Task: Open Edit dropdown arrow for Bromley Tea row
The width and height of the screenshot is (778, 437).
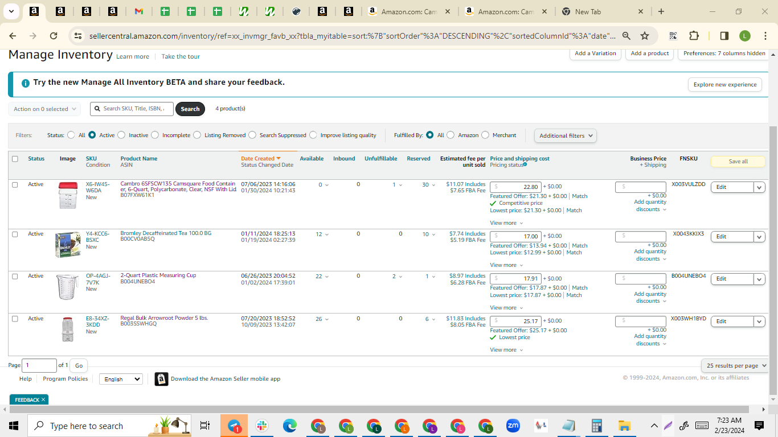Action: 759,237
